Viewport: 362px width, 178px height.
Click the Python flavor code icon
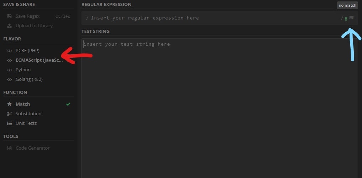(x=9, y=70)
